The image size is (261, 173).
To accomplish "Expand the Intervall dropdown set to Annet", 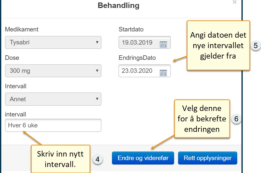I will click(53, 99).
